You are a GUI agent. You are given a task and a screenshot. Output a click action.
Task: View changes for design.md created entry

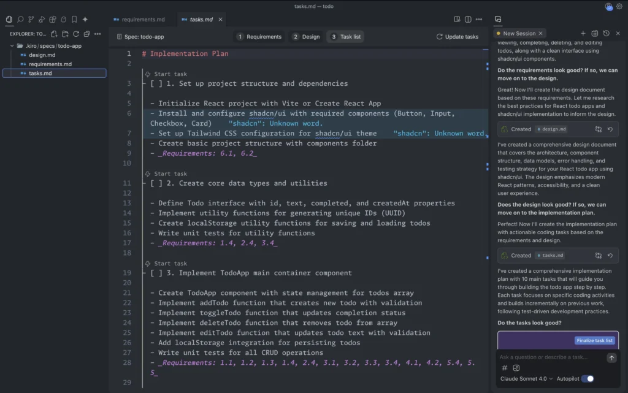pyautogui.click(x=598, y=129)
